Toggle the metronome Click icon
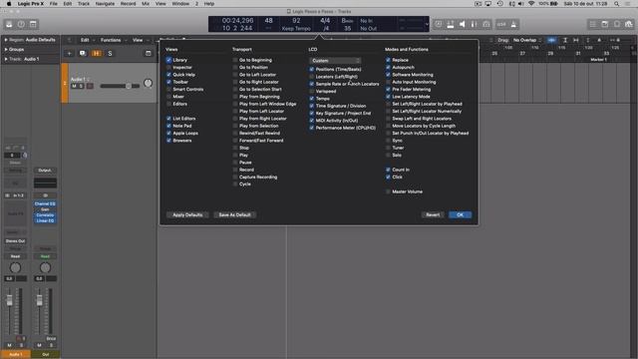This screenshot has width=638, height=359. (513, 24)
